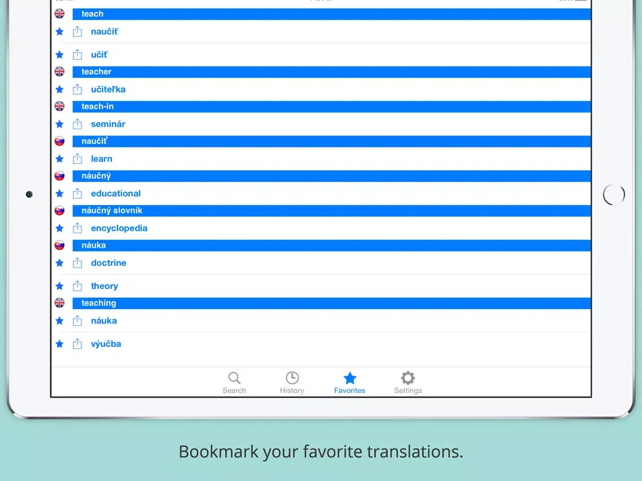Share the encyclopedia translation

point(77,228)
